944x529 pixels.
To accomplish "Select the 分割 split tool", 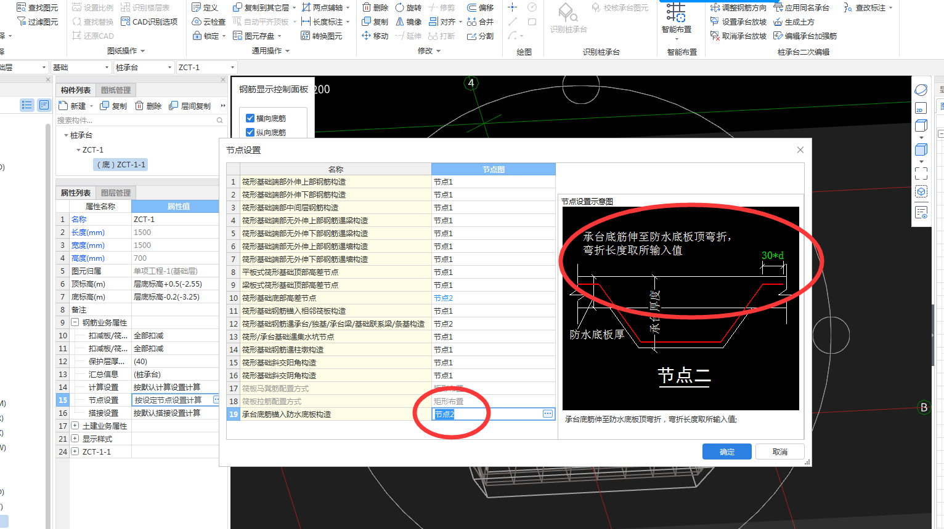I will (480, 36).
